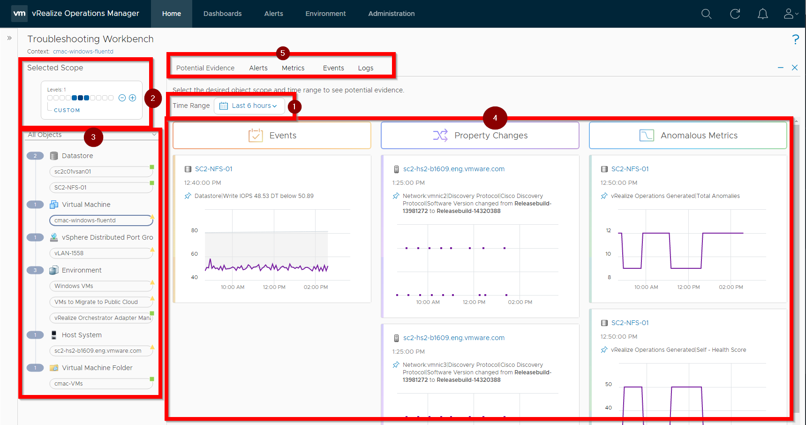This screenshot has height=425, width=806.
Task: Click the VMware vm logo
Action: point(20,13)
